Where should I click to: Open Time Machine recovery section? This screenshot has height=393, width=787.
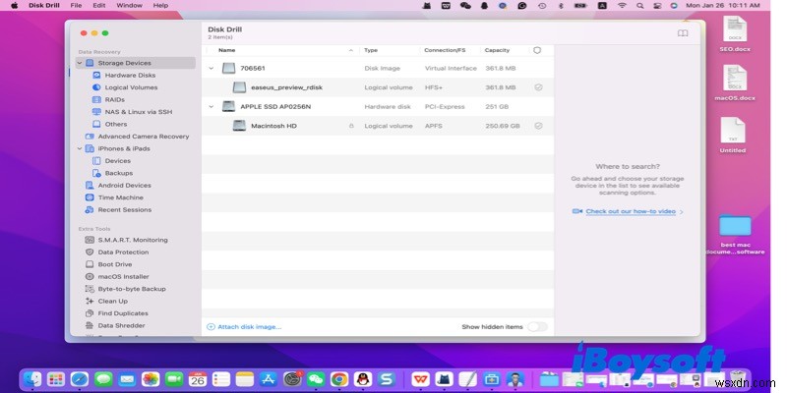tap(120, 197)
